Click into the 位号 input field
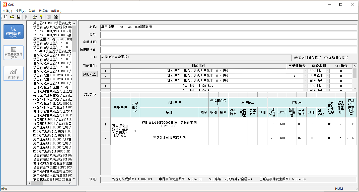Image resolution: width=359 pixels, height=192 pixels. [228, 35]
